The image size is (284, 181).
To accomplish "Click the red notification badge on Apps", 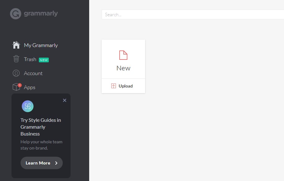I will 20,85.
